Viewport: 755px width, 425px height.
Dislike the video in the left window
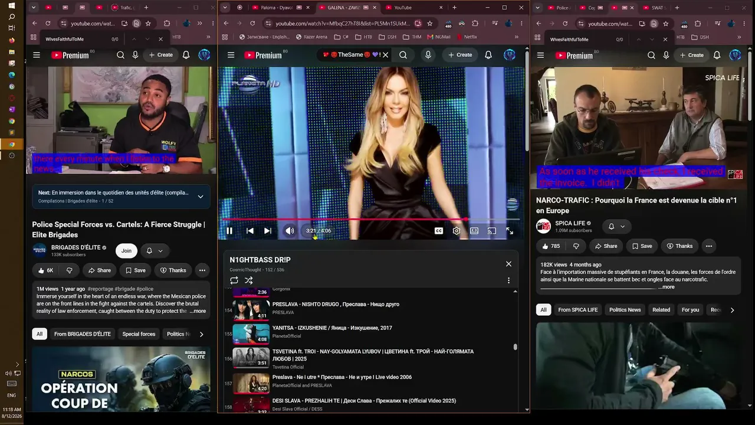point(70,270)
